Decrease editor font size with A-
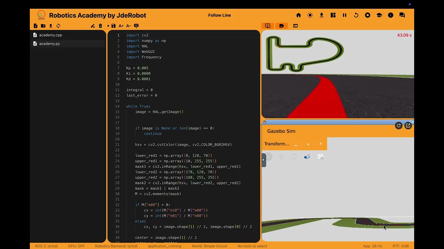444x249 pixels. pyautogui.click(x=128, y=26)
